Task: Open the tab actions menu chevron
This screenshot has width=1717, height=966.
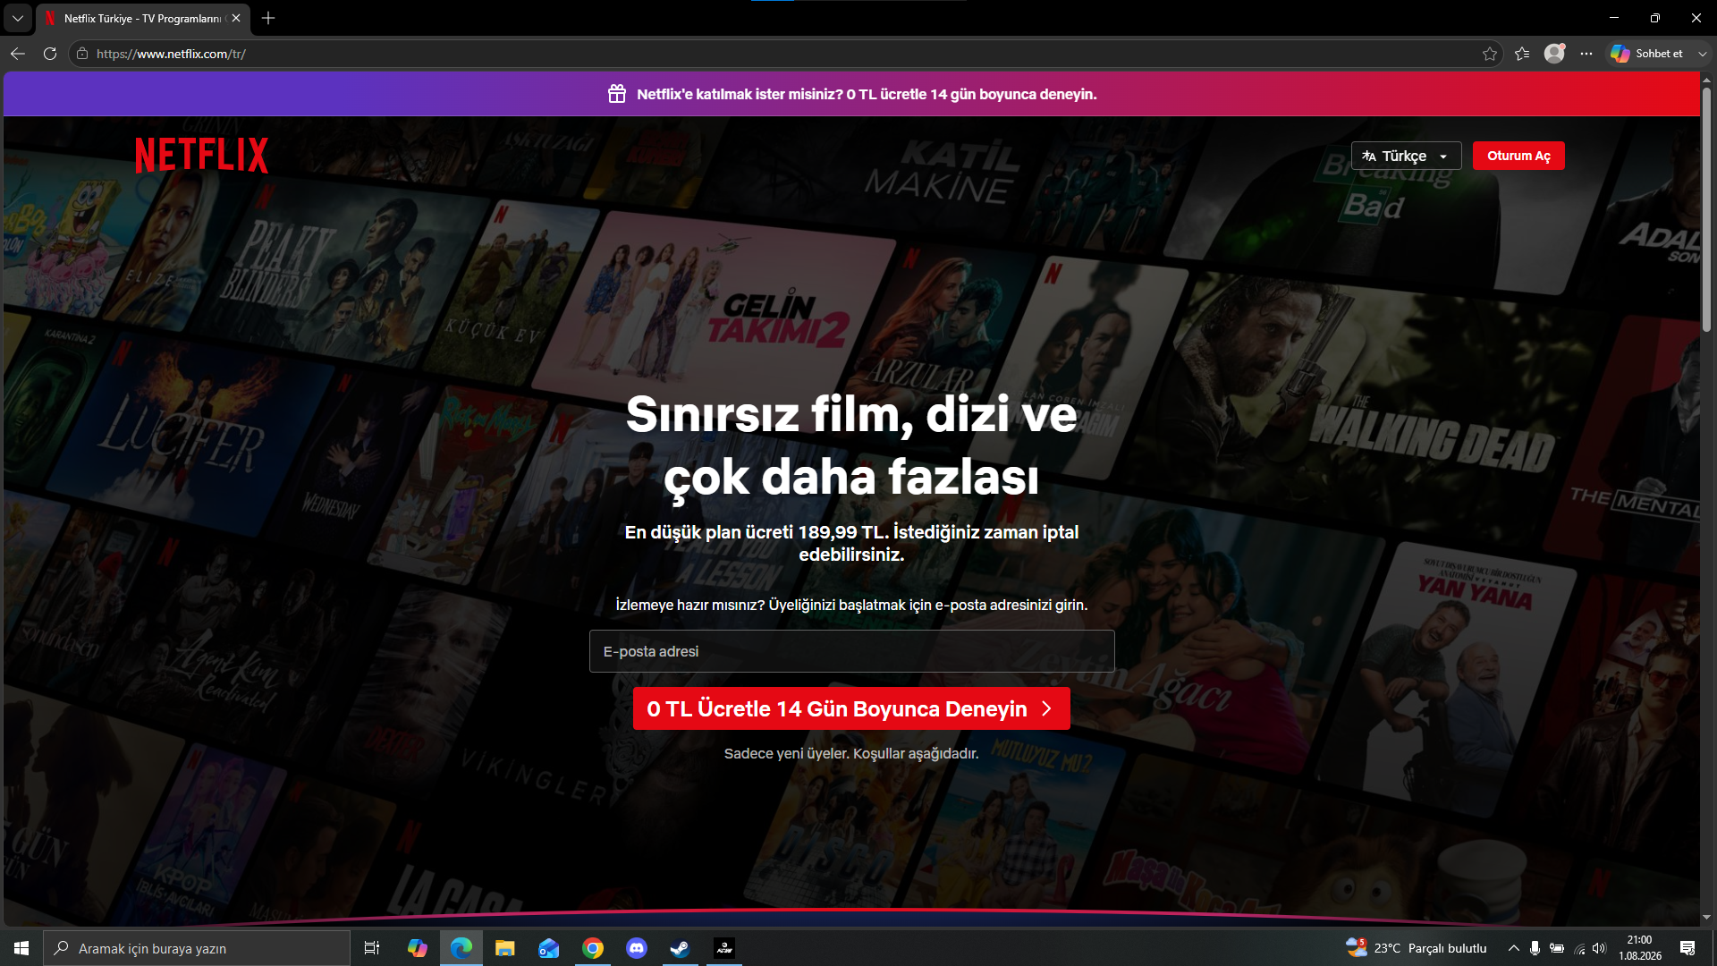Action: (18, 18)
